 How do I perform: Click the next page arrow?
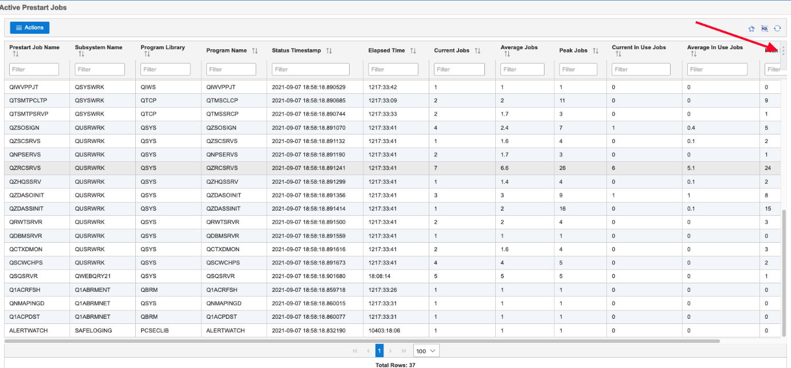coord(390,351)
